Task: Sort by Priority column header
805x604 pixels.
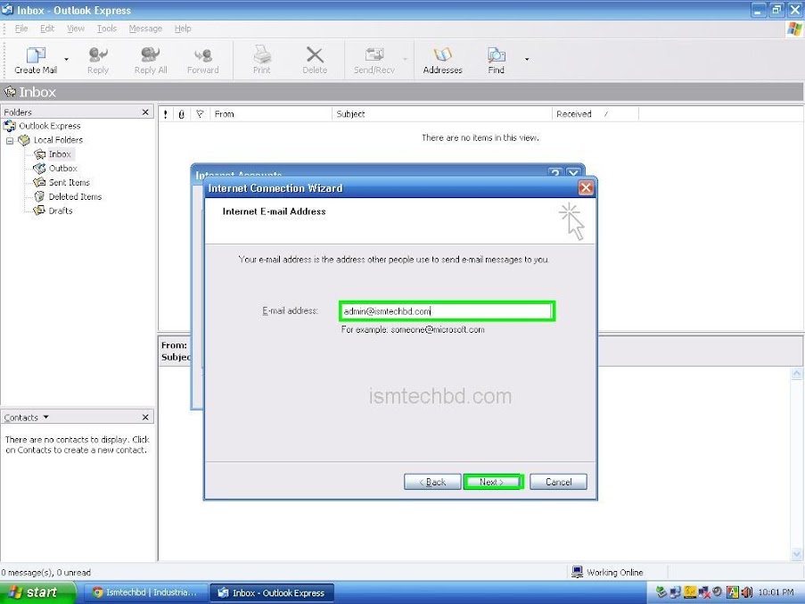Action: [165, 114]
